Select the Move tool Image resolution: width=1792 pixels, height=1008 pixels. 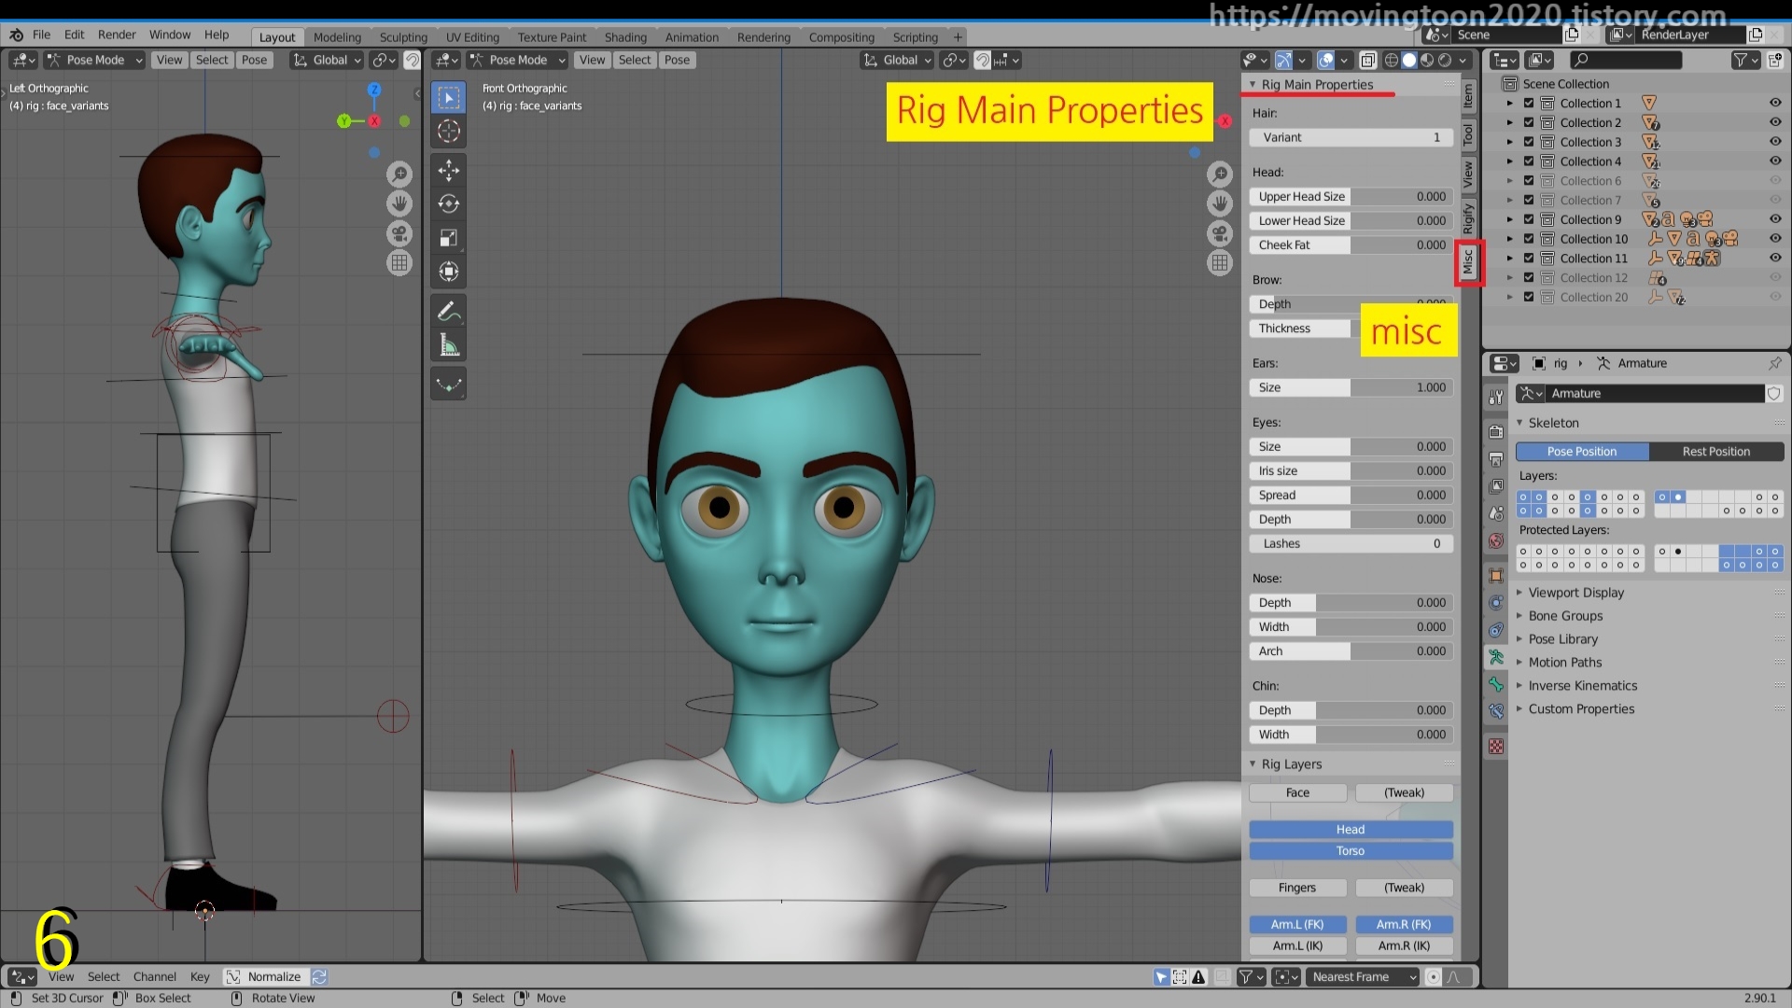449,170
